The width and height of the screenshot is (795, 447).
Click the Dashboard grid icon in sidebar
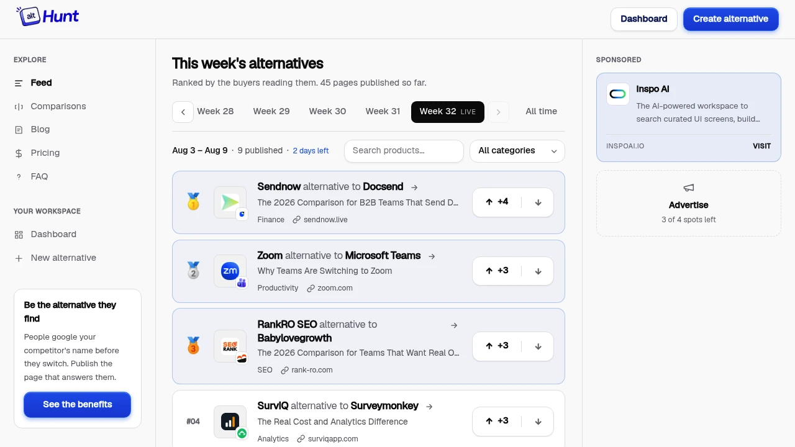point(19,235)
